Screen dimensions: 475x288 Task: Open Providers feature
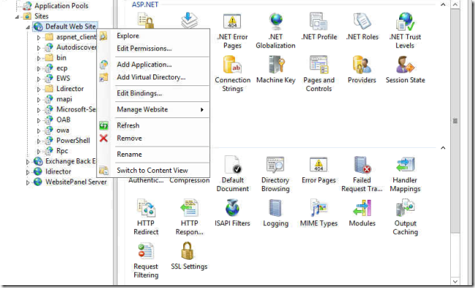[x=362, y=70]
